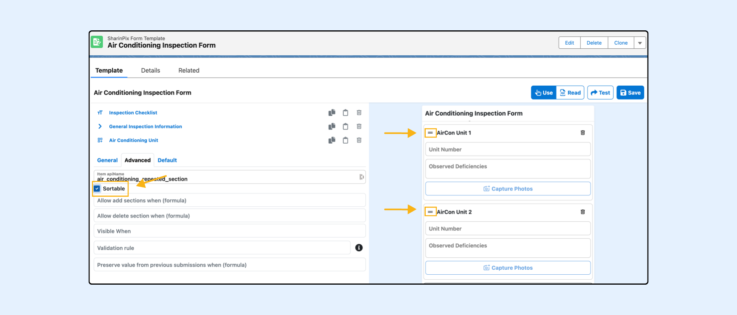
Task: Click the drag handle beside AirCon Unit 2
Action: (x=430, y=212)
